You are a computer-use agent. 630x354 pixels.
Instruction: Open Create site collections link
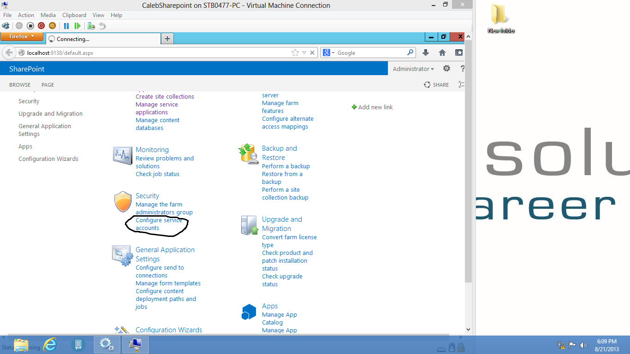(165, 97)
